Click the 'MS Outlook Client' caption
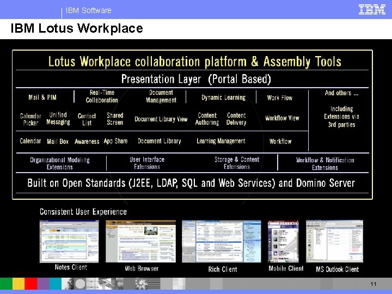The image size is (392, 294). pyautogui.click(x=337, y=269)
